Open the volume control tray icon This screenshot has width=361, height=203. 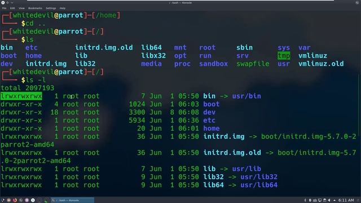tap(329, 200)
